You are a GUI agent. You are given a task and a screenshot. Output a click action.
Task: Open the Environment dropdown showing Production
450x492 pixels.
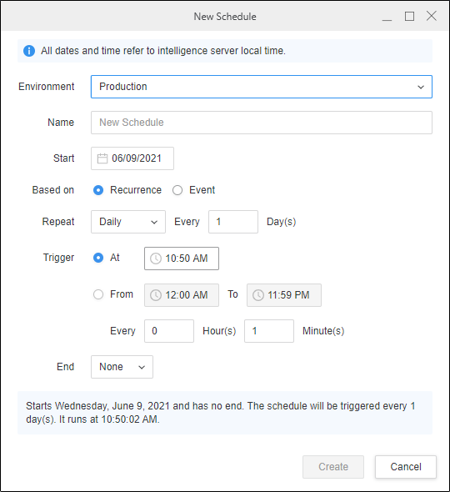262,87
